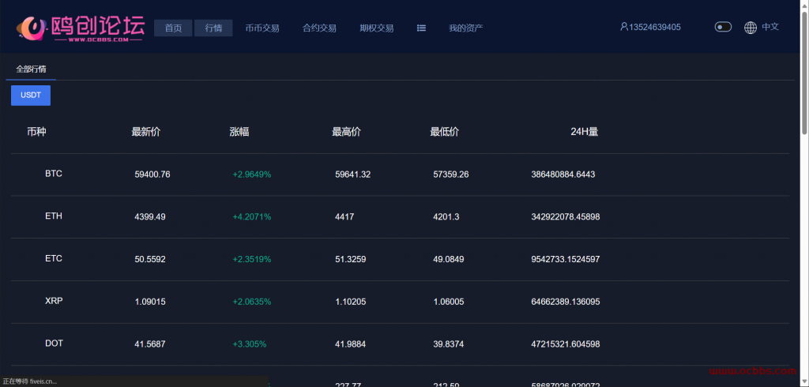Click ETC latest price 50.5592

pos(150,259)
